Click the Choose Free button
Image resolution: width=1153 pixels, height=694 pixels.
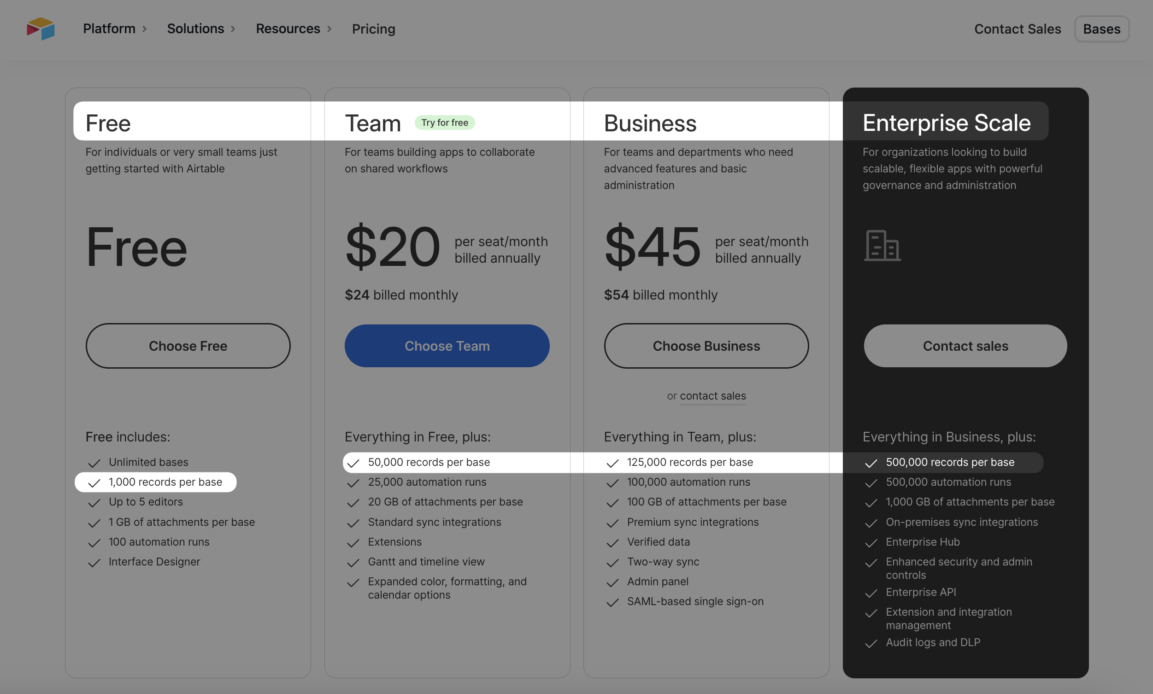[188, 346]
